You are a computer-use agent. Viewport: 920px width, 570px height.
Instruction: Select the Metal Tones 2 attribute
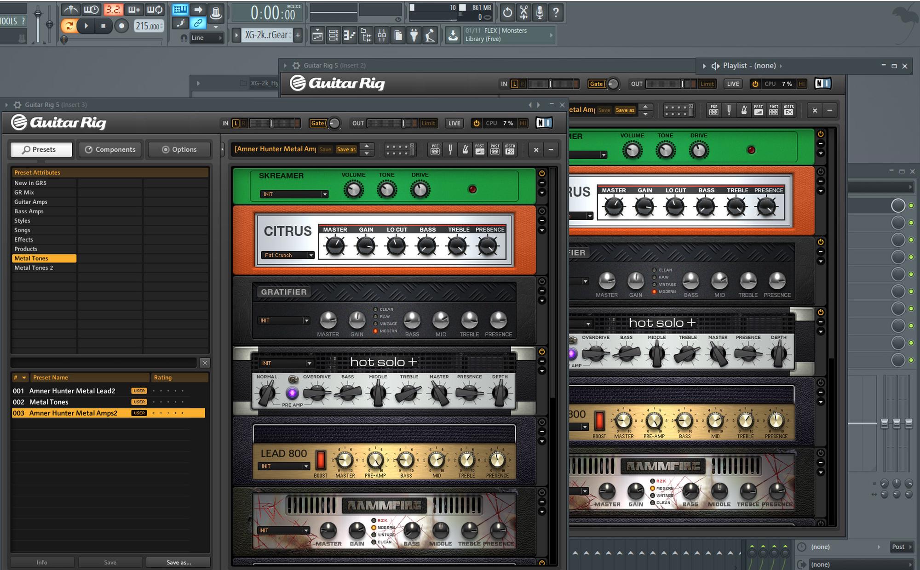coord(34,268)
